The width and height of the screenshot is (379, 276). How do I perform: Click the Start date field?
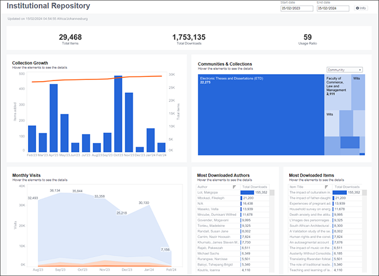(297, 8)
